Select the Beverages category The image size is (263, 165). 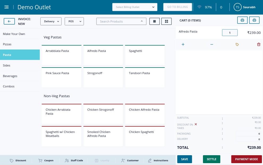(x=20, y=76)
